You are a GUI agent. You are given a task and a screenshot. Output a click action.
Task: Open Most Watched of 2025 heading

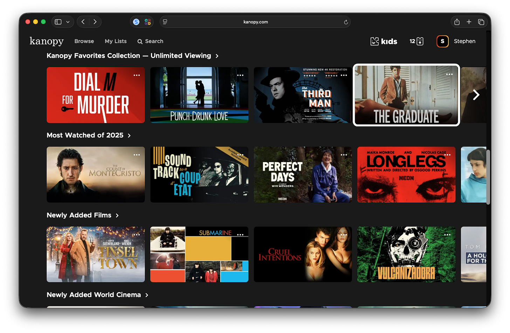coord(85,135)
